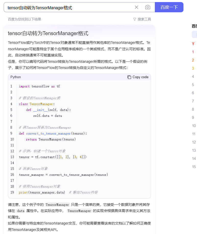Open hot search item ranked 2

(193, 60)
